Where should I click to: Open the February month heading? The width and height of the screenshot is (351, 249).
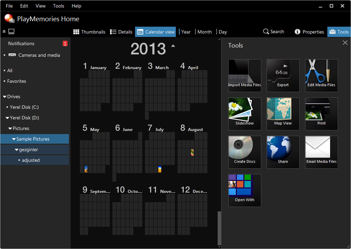click(x=128, y=66)
